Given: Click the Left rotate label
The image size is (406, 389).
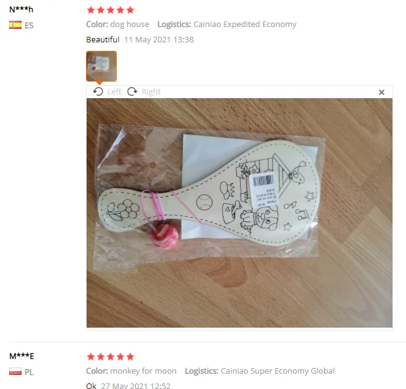Looking at the screenshot, I should pos(114,92).
